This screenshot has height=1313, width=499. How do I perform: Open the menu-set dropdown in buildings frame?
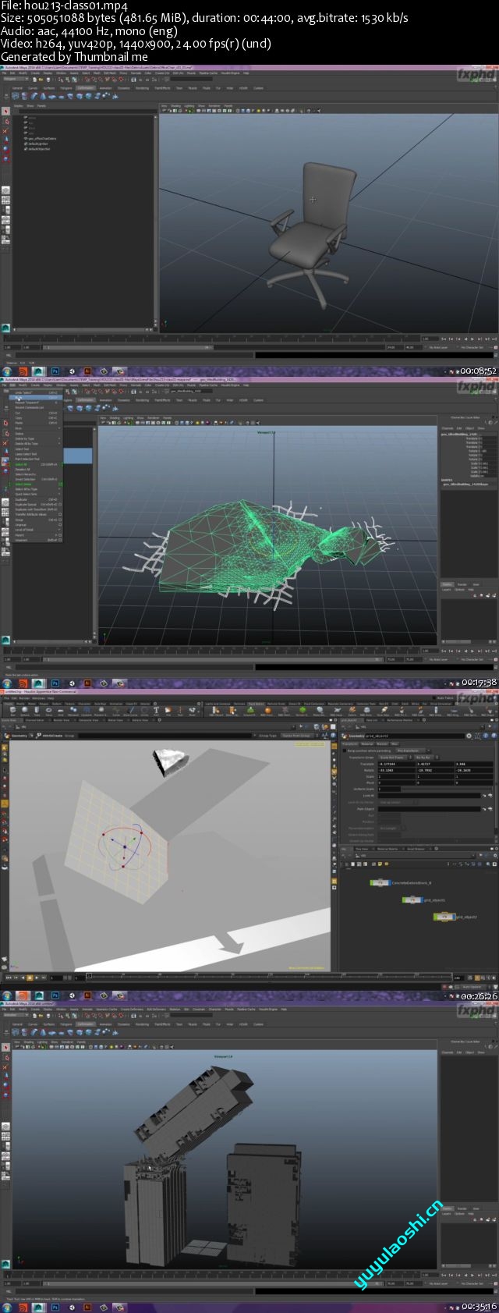(14, 1015)
